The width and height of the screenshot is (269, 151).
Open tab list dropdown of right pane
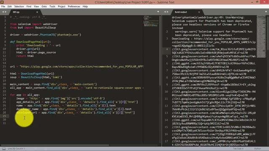(x=266, y=12)
